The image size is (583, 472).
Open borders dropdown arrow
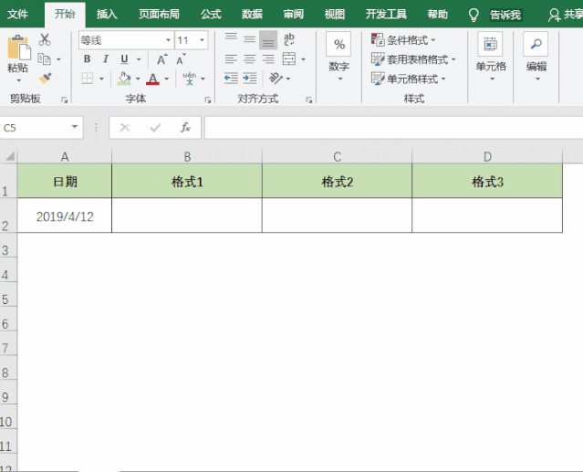click(101, 79)
